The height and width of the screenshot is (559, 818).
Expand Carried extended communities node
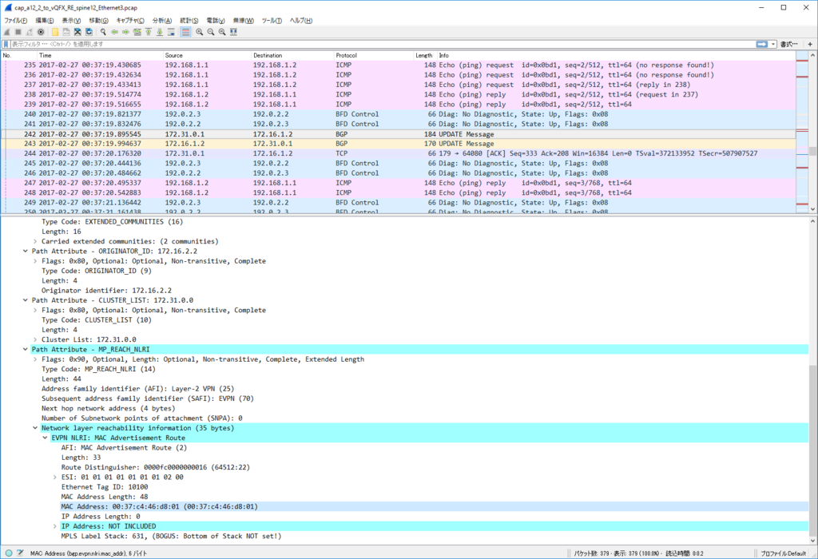pos(35,241)
